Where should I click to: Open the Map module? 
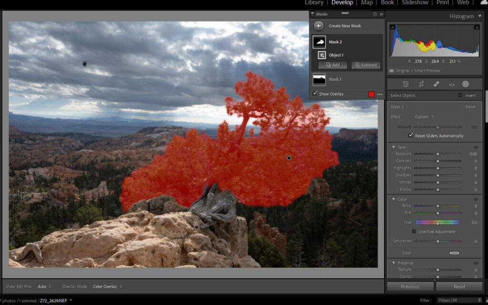pyautogui.click(x=366, y=3)
